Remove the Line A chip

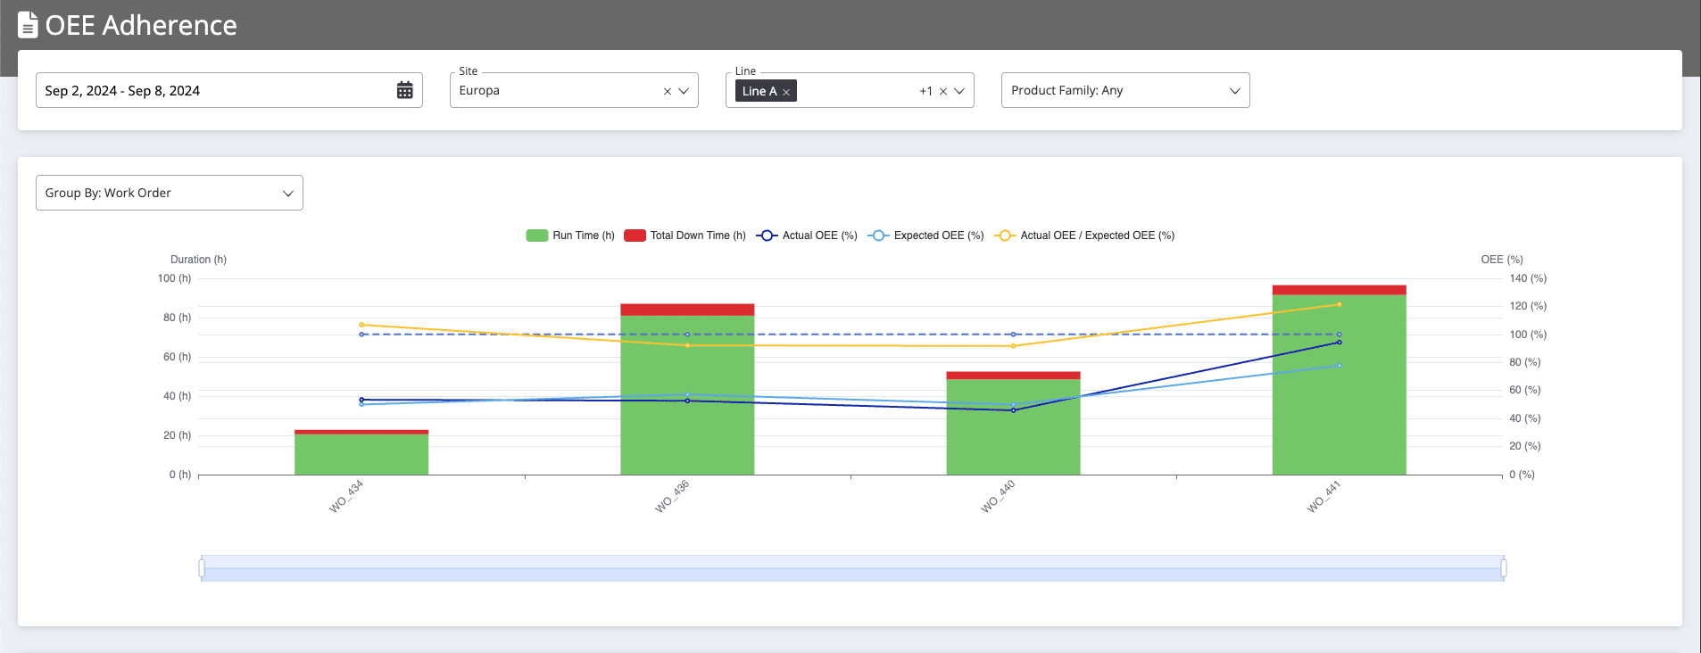pyautogui.click(x=786, y=92)
